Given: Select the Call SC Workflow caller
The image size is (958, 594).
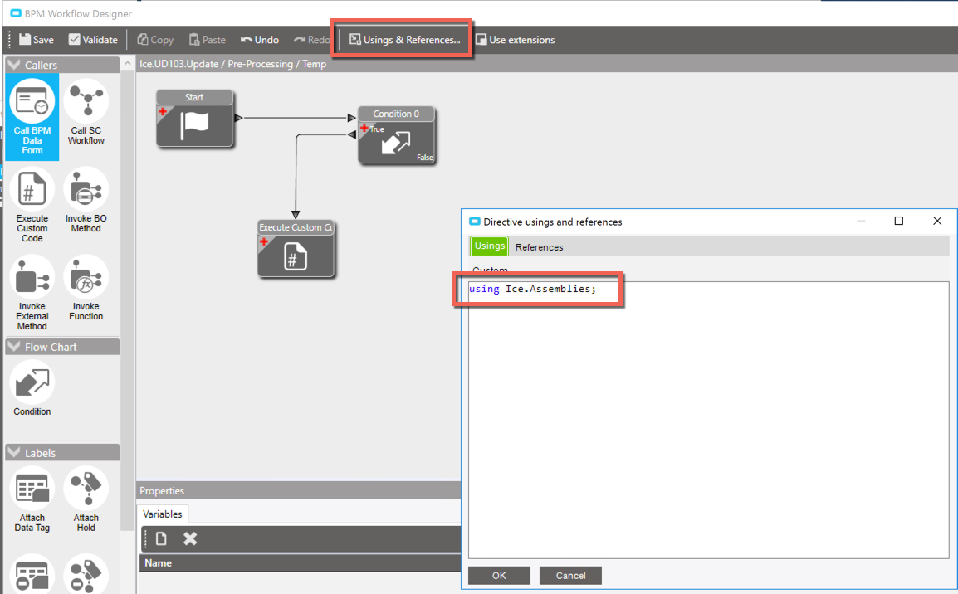Looking at the screenshot, I should point(86,116).
